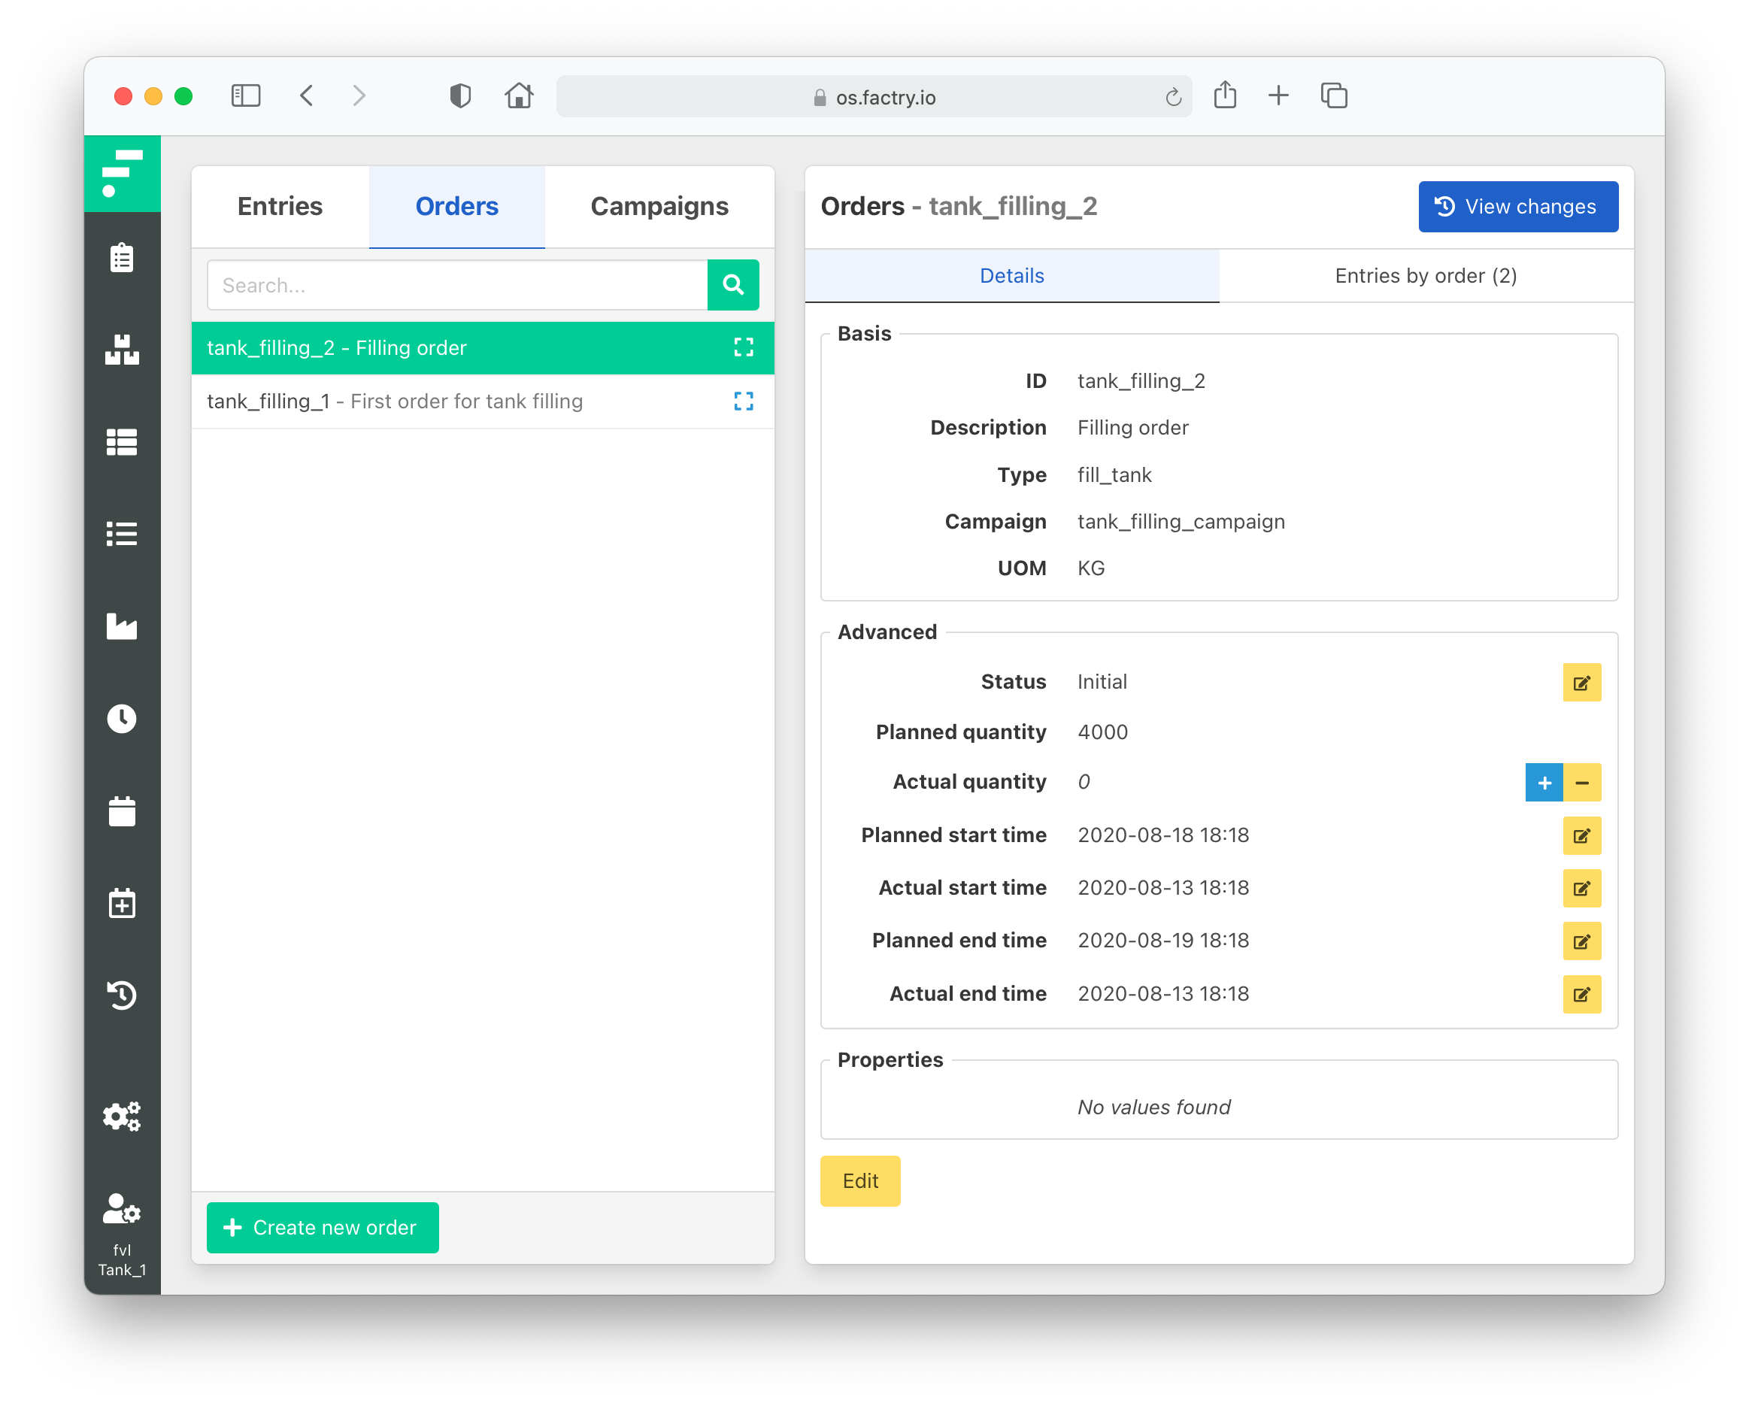Click Create new order button
This screenshot has height=1406, width=1749.
pos(322,1227)
